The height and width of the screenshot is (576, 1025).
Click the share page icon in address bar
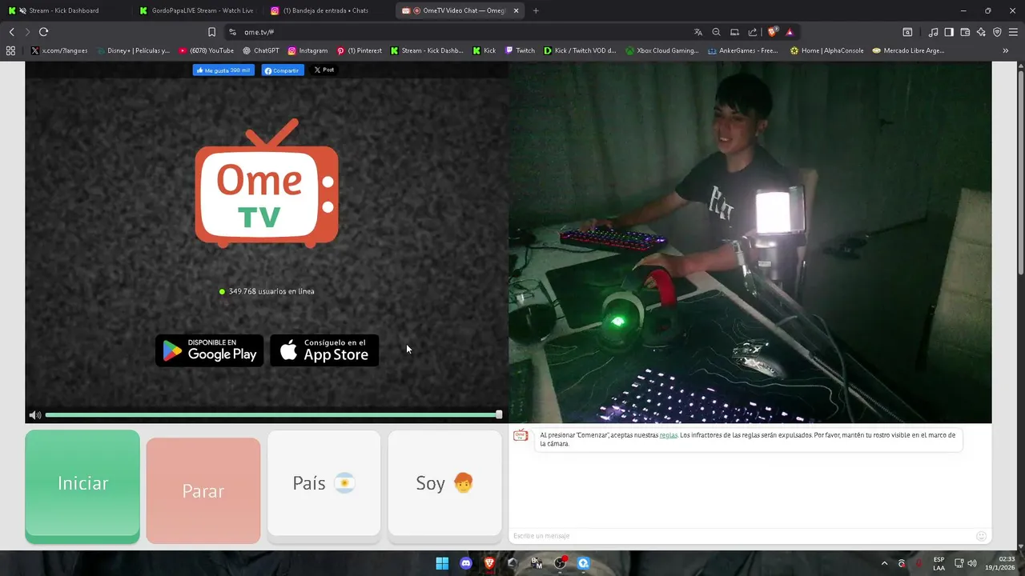tap(753, 32)
